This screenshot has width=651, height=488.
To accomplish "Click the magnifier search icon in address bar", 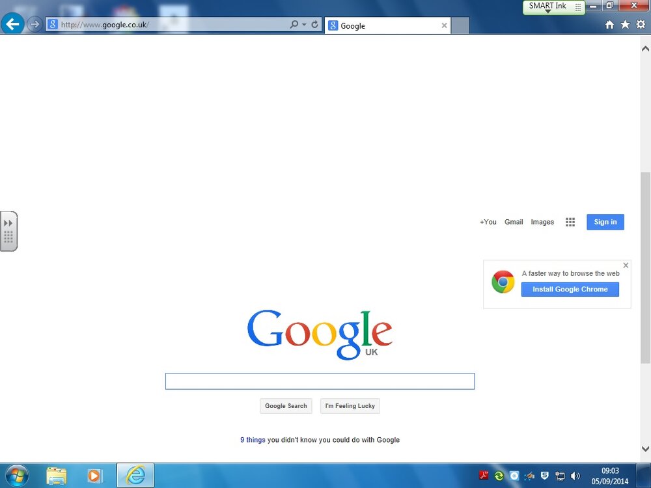I will [294, 25].
